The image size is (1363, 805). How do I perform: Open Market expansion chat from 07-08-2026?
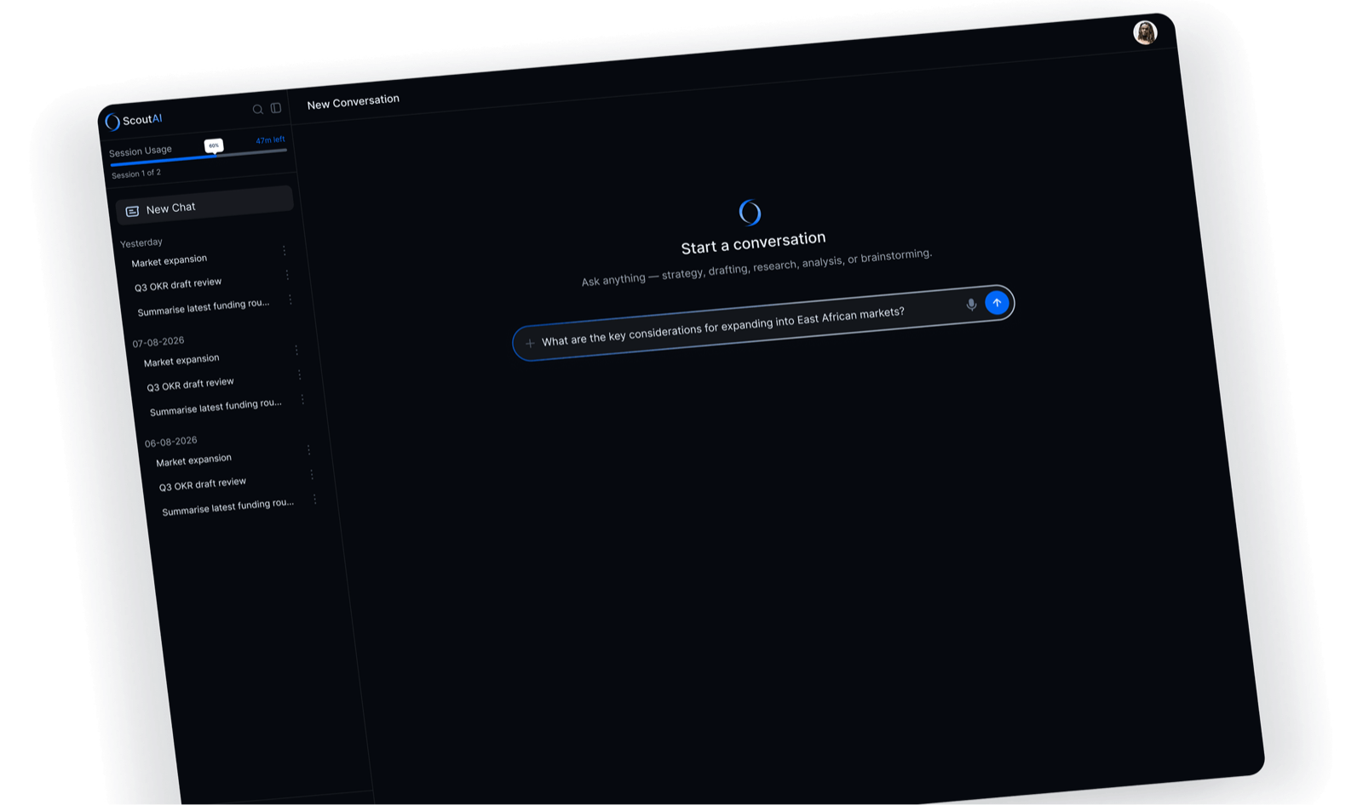pos(181,360)
